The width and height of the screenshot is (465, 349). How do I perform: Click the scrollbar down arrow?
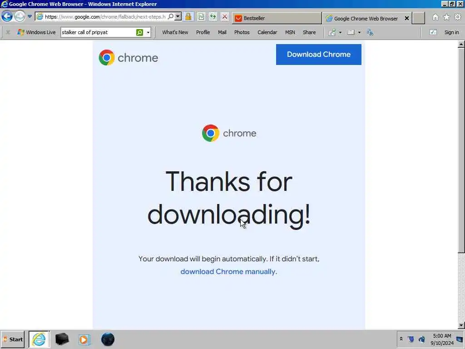point(461,325)
